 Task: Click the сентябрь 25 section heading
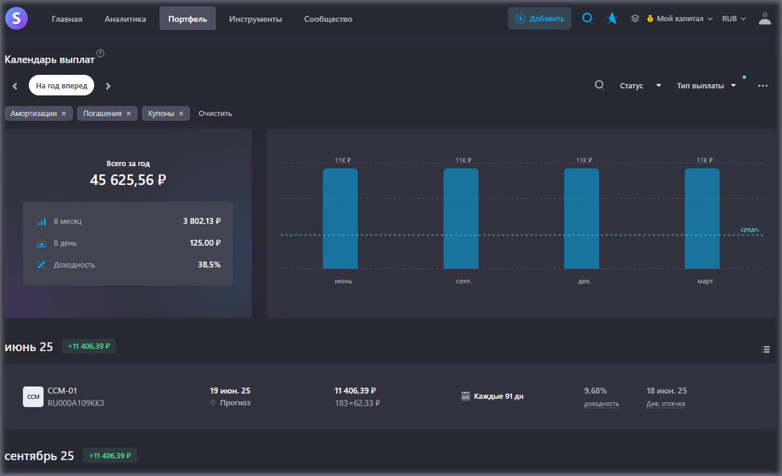pos(39,456)
